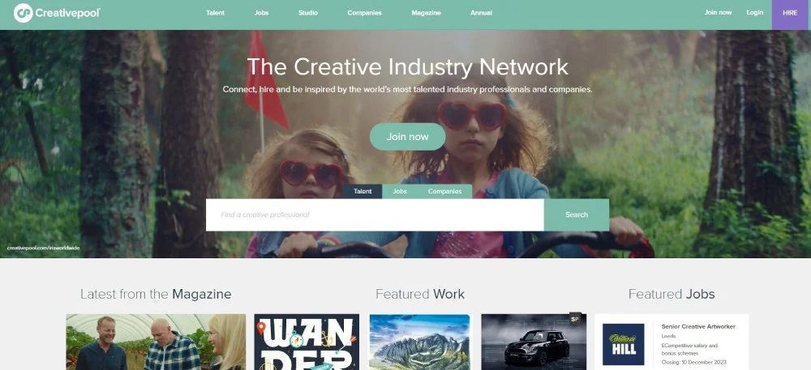Switch to the Jobs search tab
This screenshot has width=811, height=370.
coord(400,191)
